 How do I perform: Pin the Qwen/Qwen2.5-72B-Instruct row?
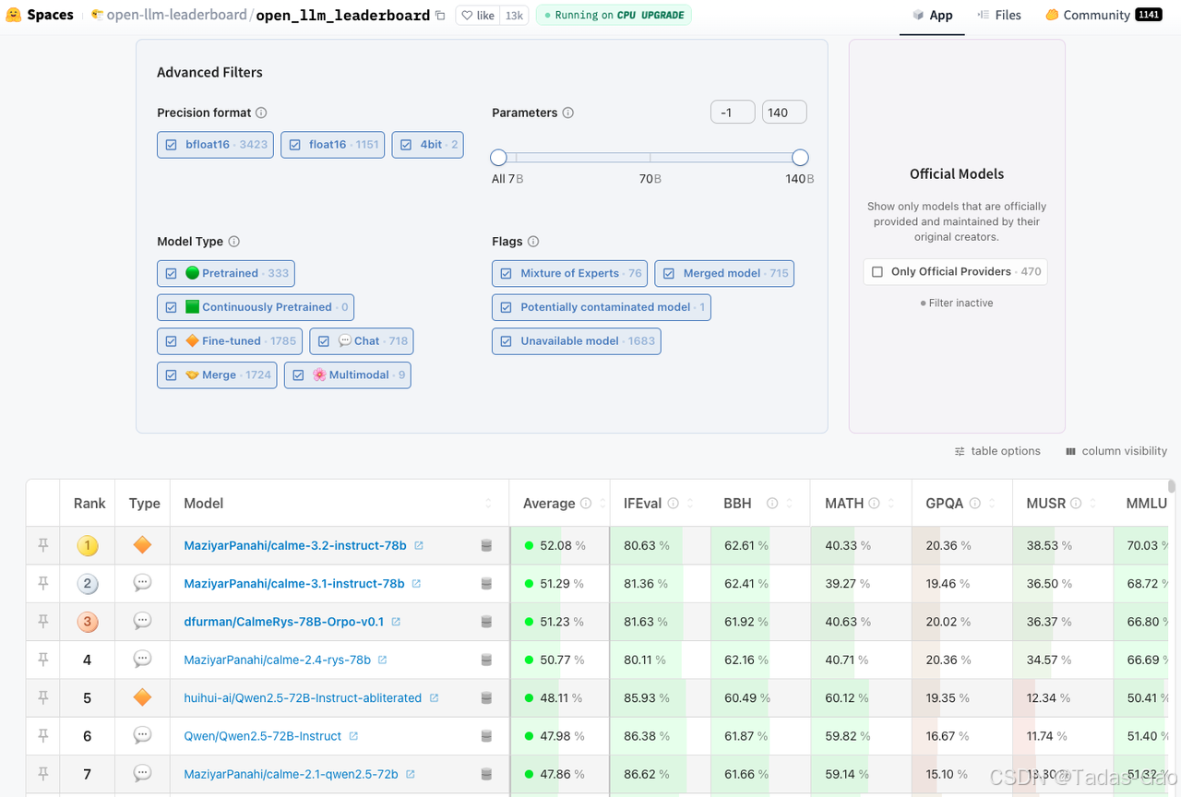click(42, 735)
